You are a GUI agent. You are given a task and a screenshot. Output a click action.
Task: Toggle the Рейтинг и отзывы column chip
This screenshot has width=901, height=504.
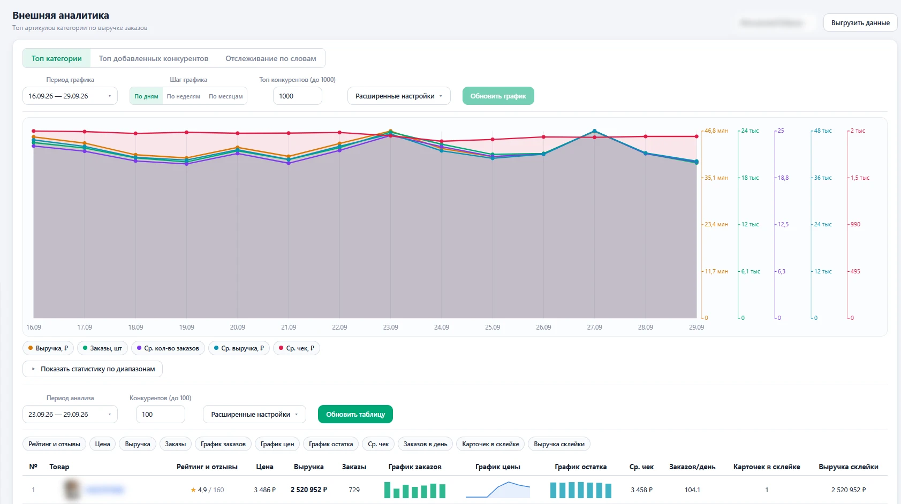pos(54,444)
